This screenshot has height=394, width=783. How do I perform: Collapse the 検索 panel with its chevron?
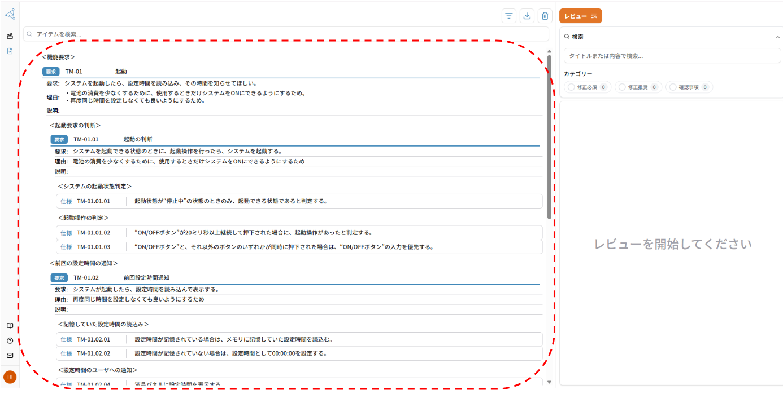(775, 36)
